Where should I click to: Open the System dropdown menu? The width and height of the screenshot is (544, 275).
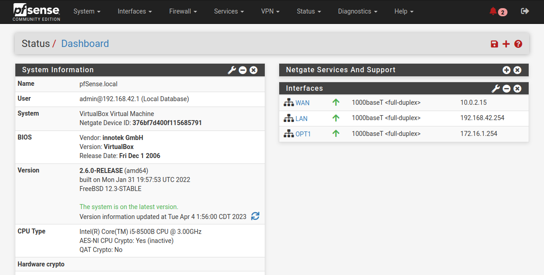87,11
